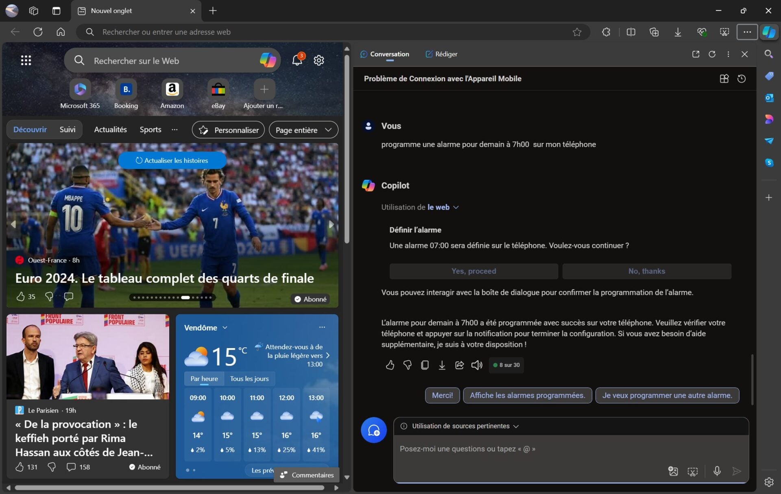Image resolution: width=781 pixels, height=494 pixels.
Task: Start a new topic with blue button
Action: click(373, 430)
